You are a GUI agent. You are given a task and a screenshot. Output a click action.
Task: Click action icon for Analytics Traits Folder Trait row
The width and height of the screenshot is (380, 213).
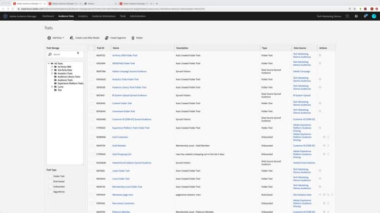[x=320, y=79]
